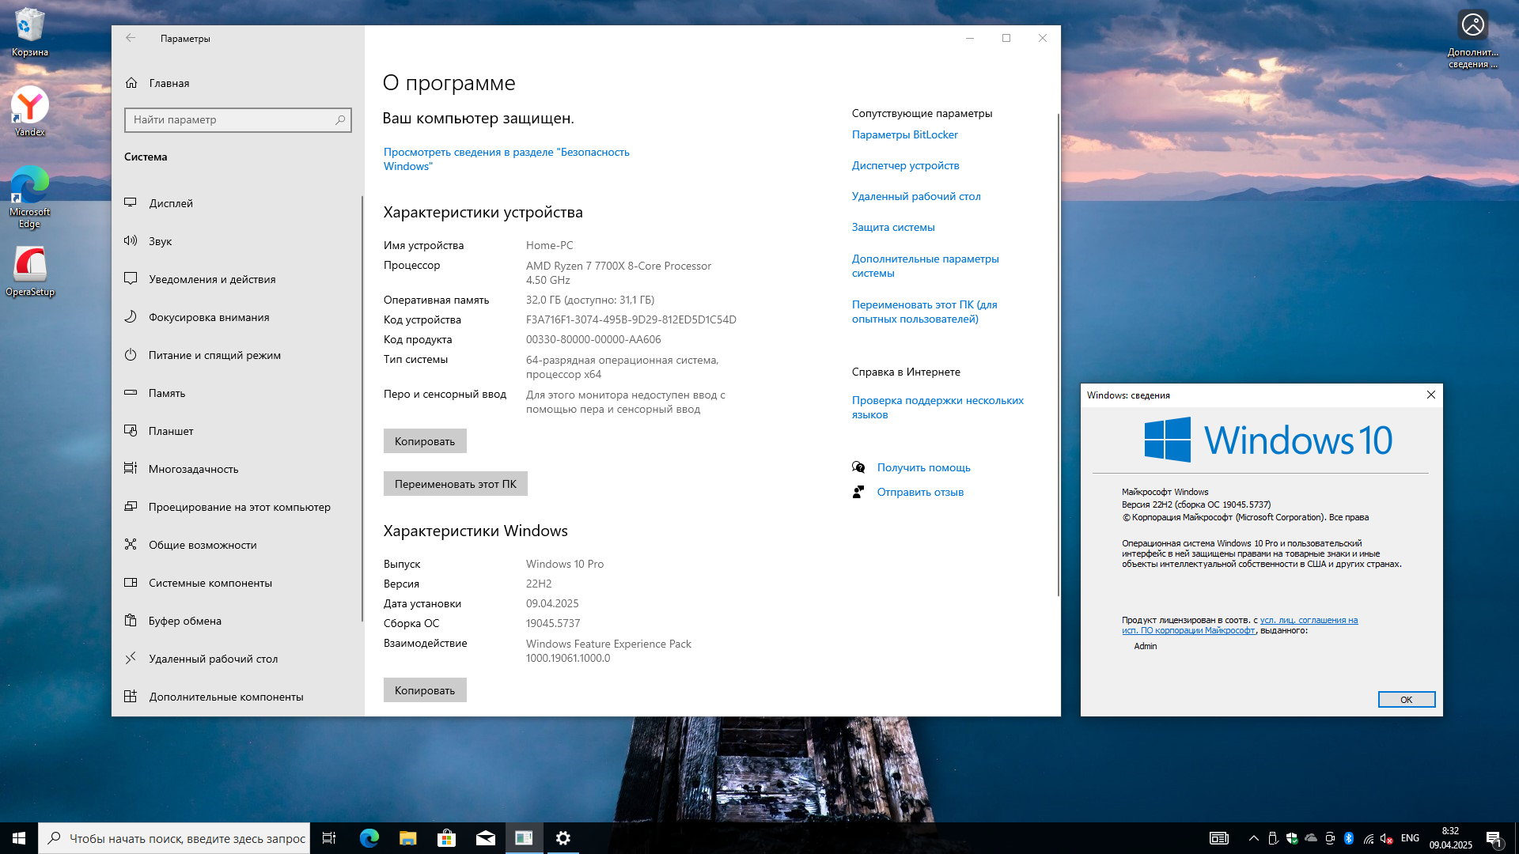Copy the device specifications

click(425, 441)
